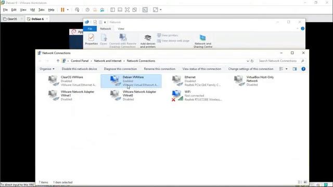The height and width of the screenshot is (187, 333).
Task: Open quick access toolbar dropdown in Network window
Action: pyautogui.click(x=105, y=22)
